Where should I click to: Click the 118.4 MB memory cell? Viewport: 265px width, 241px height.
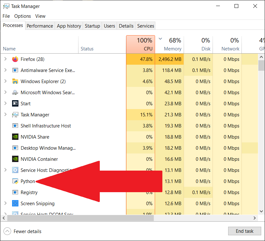[x=169, y=70]
